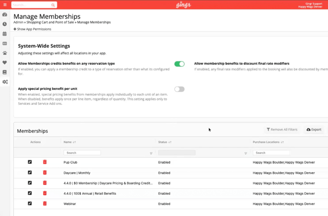The height and width of the screenshot is (216, 328).
Task: Delete the Daycare | Monthly membership
Action: [x=45, y=173]
